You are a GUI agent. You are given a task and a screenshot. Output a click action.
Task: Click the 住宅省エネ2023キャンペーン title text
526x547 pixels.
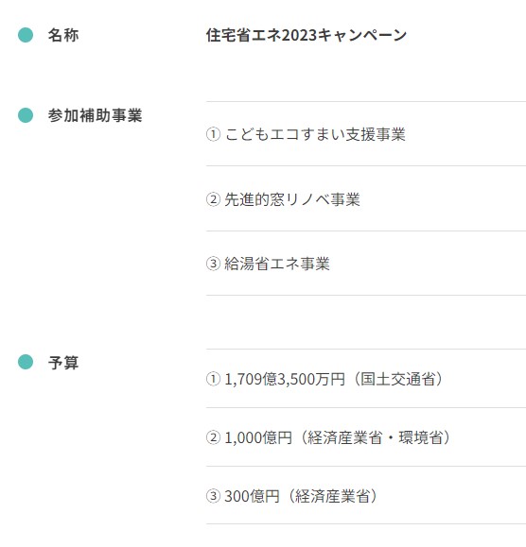point(307,35)
